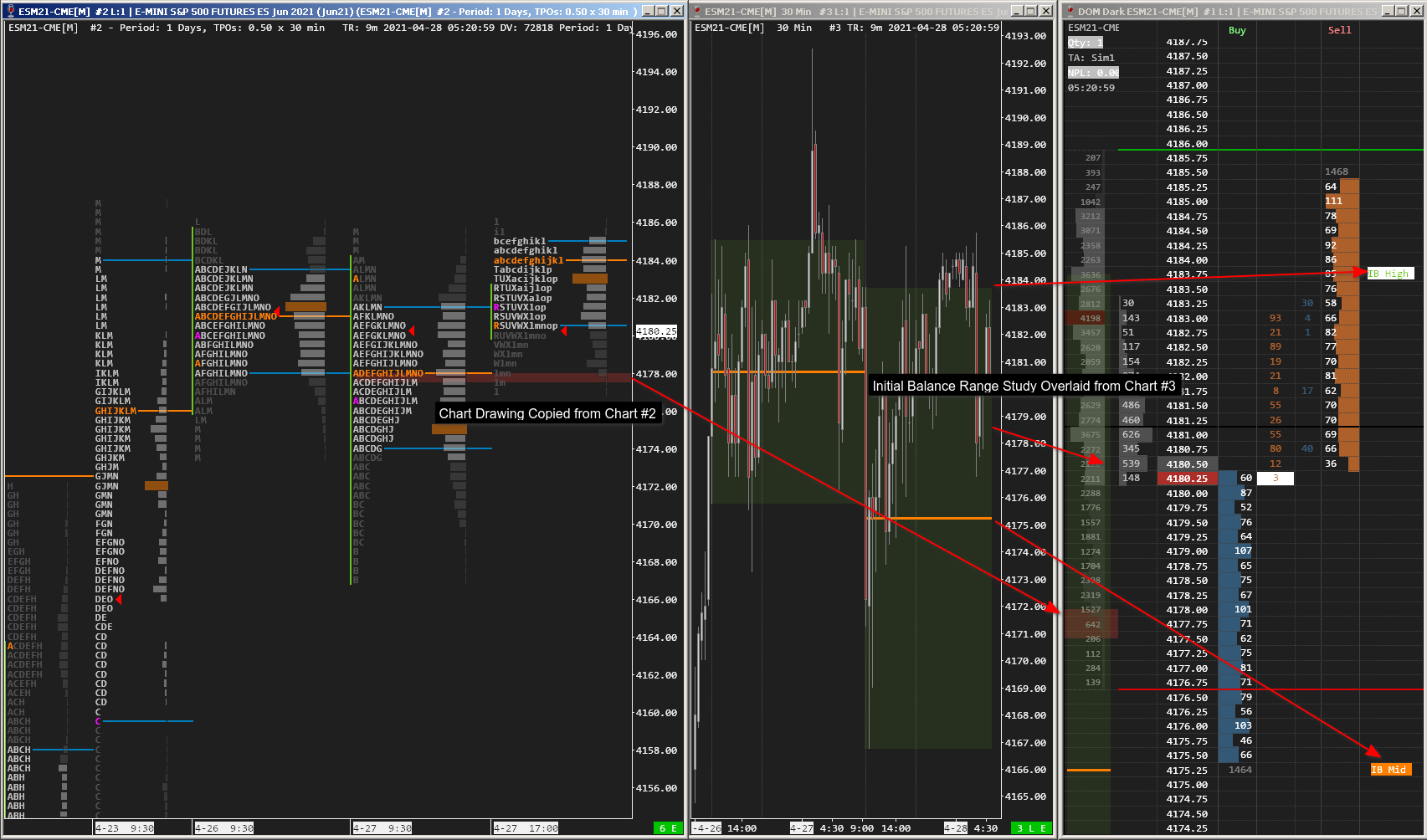The width and height of the screenshot is (1427, 840).
Task: Click the app icon of the DOM Dark window
Action: click(x=1070, y=11)
